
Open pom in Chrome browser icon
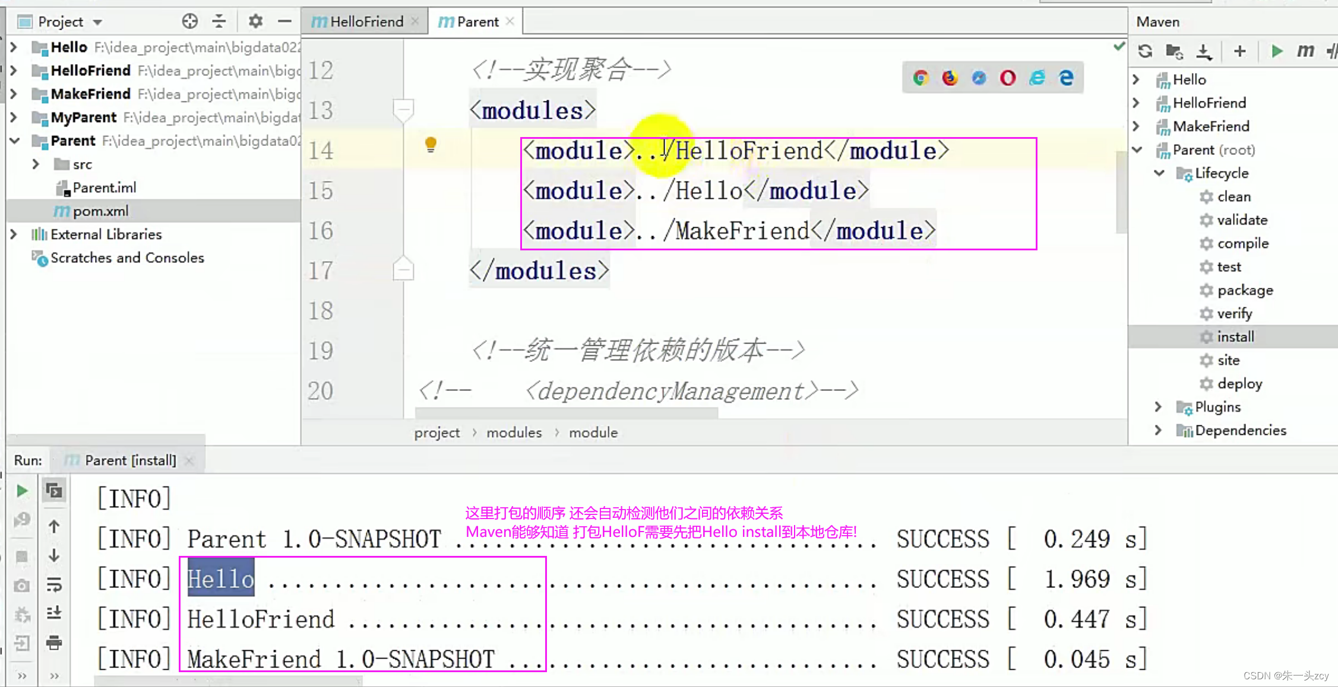point(921,78)
